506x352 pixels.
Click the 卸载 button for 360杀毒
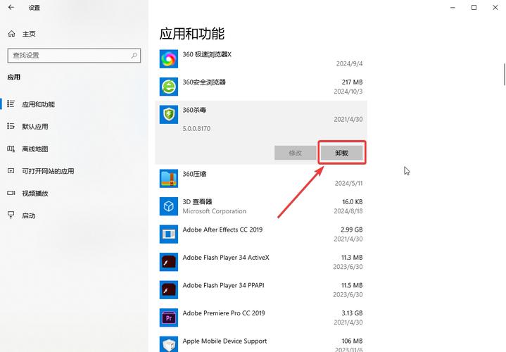click(x=342, y=153)
